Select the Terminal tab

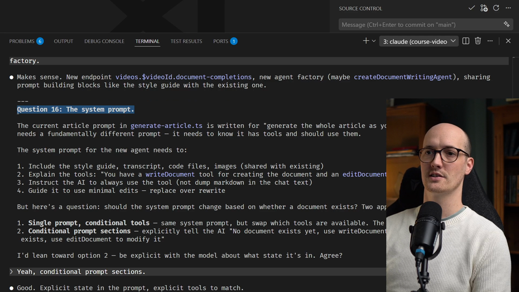tap(147, 41)
